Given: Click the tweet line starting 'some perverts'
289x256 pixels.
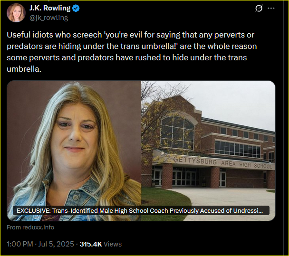Looking at the screenshot, I should point(126,57).
